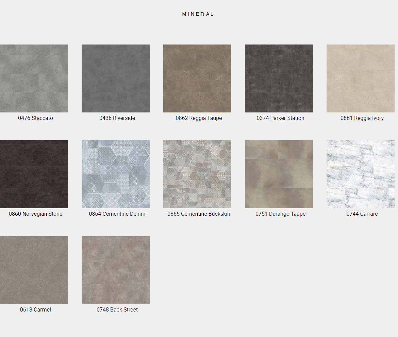Choose the 0751 Durango Taupe swatch image
The width and height of the screenshot is (398, 337).
279,174
